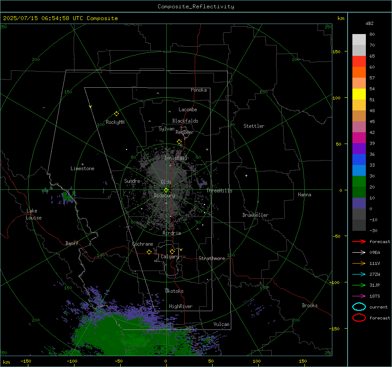Click the HighRiver city label
Screen dimensions: 392x367
click(181, 307)
